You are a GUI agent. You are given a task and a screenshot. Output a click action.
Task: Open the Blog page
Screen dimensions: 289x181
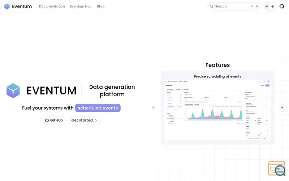[101, 6]
